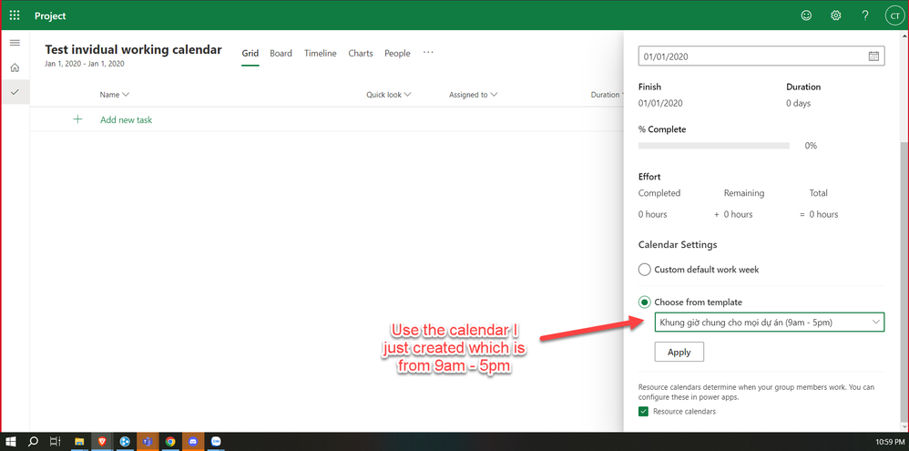Click the Finish date value 01/01/2020
This screenshot has height=451, width=909.
[x=660, y=103]
